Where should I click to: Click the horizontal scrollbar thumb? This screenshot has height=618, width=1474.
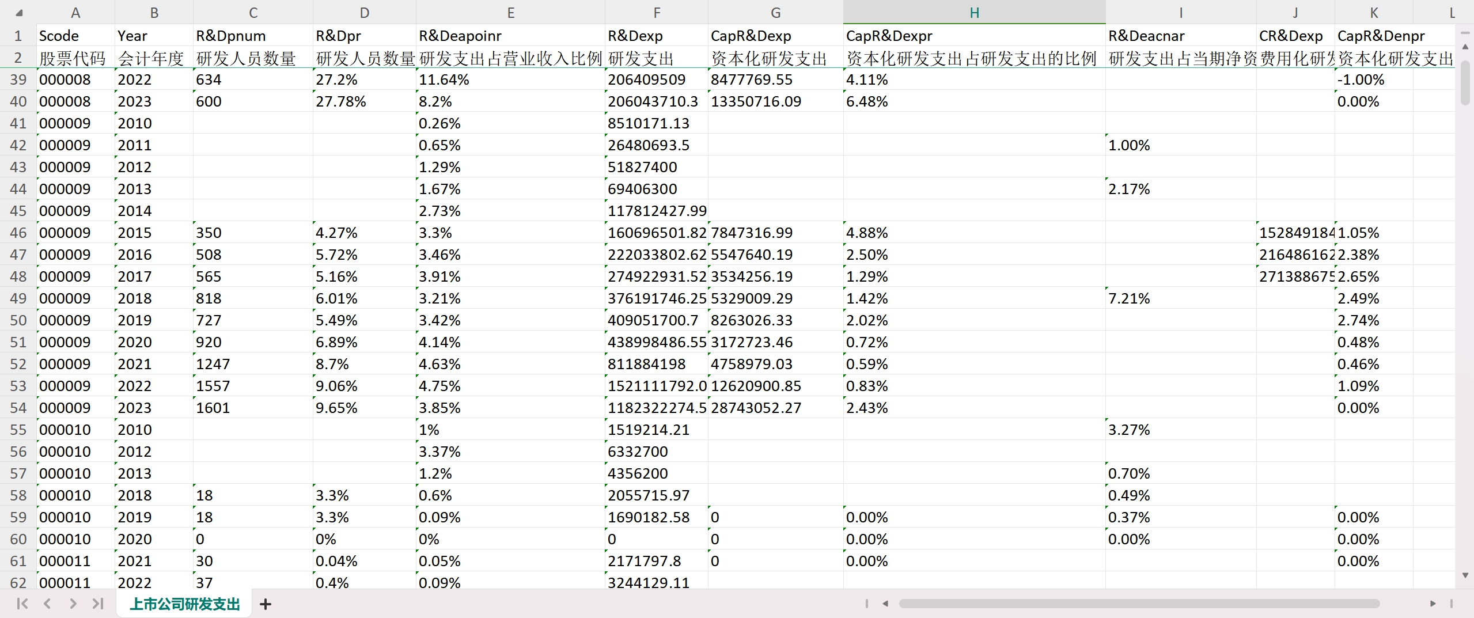[1138, 604]
